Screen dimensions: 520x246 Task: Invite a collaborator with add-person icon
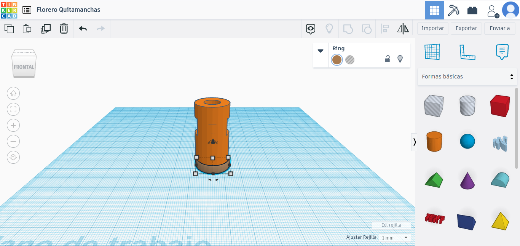click(493, 11)
